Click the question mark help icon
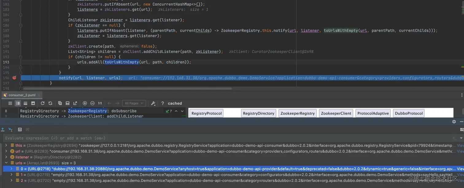The width and height of the screenshot is (464, 188). pyautogui.click(x=163, y=103)
